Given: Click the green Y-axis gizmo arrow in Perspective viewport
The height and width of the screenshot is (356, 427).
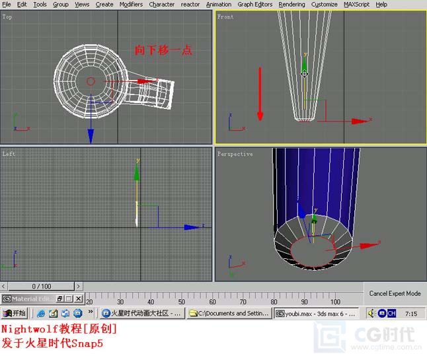Looking at the screenshot, I should click(314, 218).
